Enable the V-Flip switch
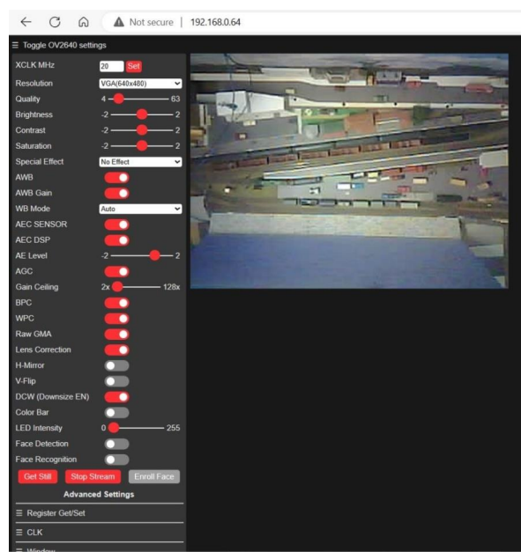This screenshot has width=521, height=552. click(116, 381)
